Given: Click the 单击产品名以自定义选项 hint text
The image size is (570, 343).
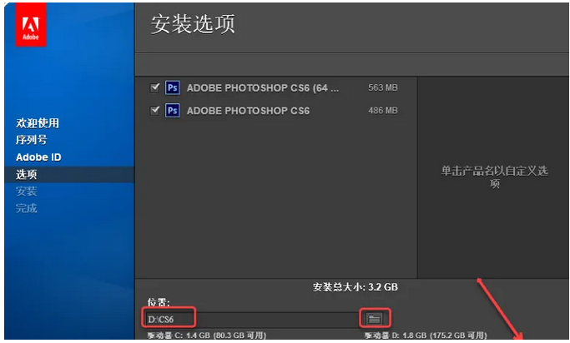Looking at the screenshot, I should (494, 177).
